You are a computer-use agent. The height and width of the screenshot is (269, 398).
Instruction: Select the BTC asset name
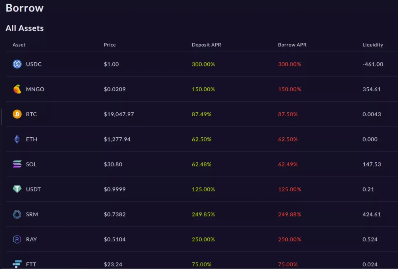pyautogui.click(x=31, y=114)
